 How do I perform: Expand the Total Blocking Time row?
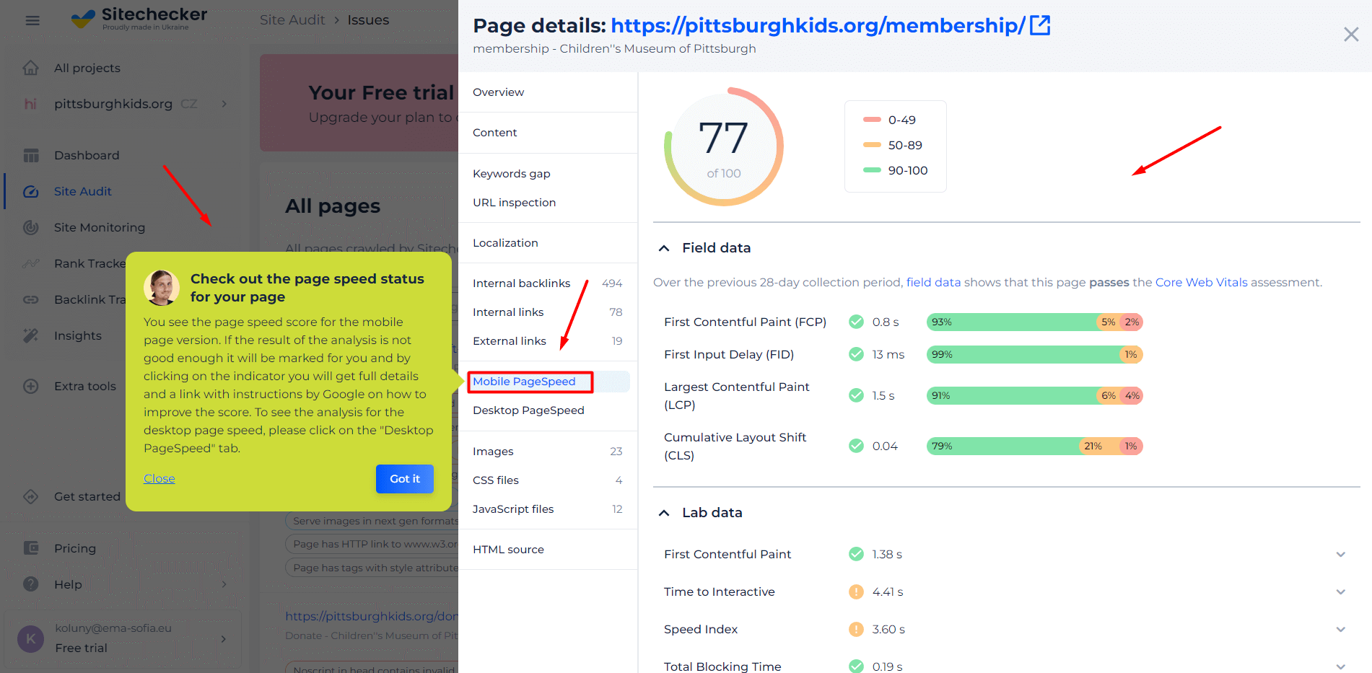coord(1340,667)
